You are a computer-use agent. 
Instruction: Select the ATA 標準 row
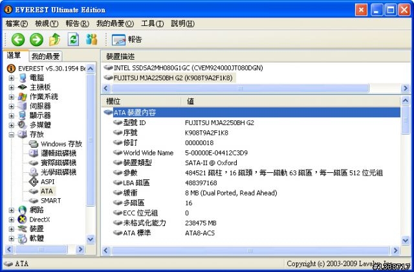pyautogui.click(x=252, y=233)
